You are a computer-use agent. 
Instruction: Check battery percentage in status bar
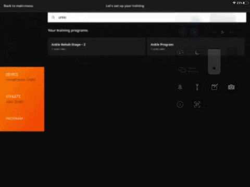click(x=240, y=3)
